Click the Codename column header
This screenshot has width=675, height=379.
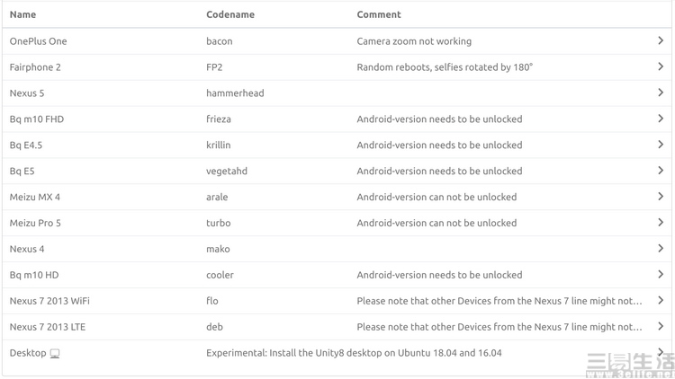pos(230,14)
